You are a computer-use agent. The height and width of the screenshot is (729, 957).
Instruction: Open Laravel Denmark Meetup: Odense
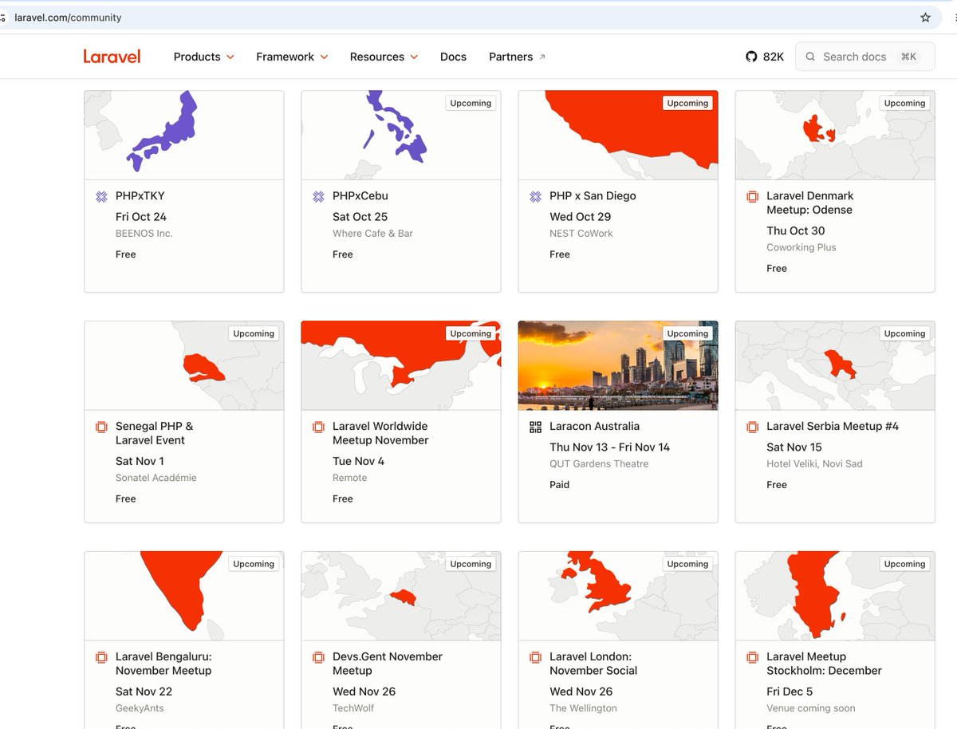810,203
